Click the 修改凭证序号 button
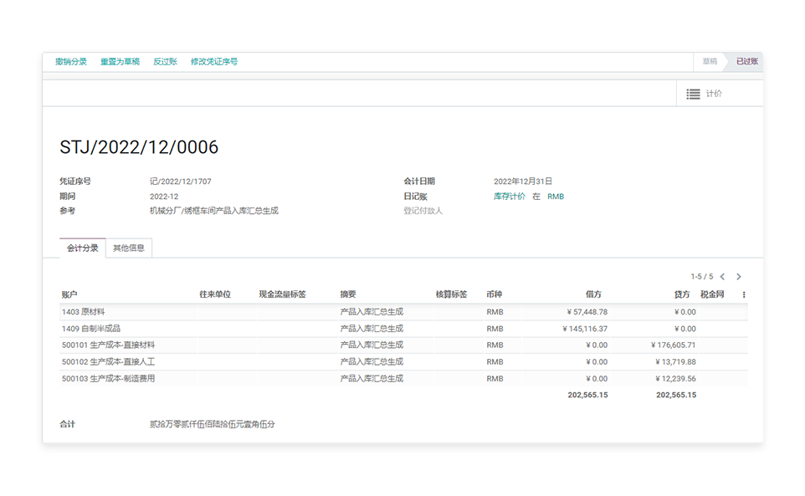Screen dimensions: 805x496 click(214, 62)
